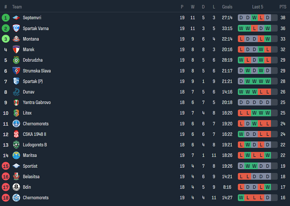Open Spartak Varna's club logo
Screen dimensions: 290x206
[x=16, y=28]
